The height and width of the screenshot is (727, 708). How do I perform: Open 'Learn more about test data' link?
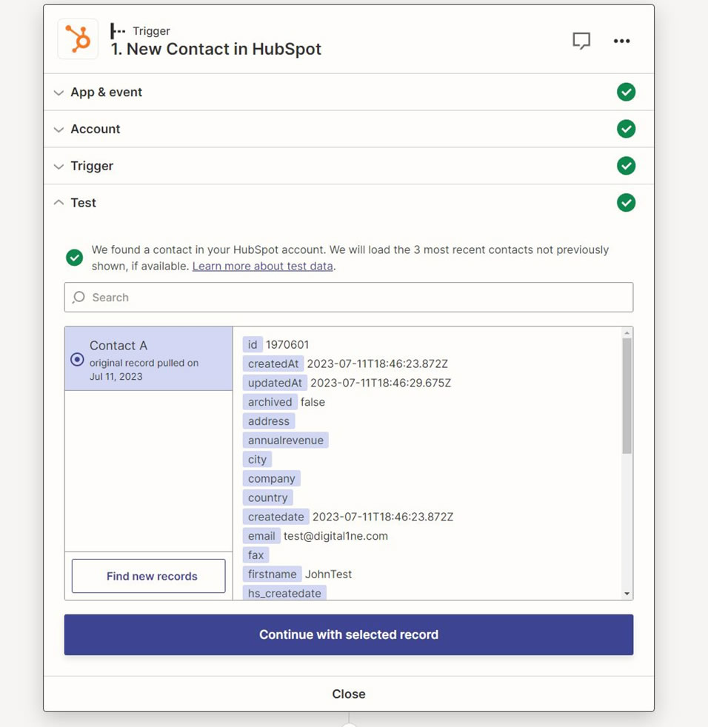point(263,266)
